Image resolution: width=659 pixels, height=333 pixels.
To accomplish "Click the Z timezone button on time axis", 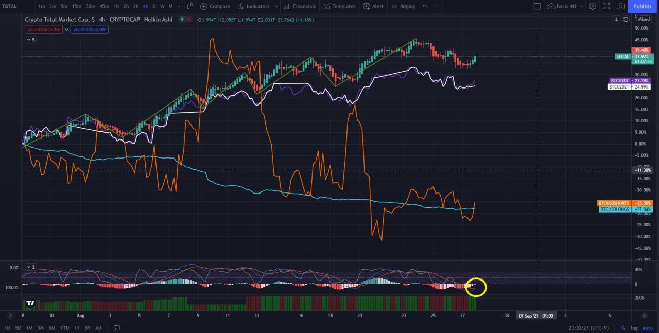I will coord(10,316).
